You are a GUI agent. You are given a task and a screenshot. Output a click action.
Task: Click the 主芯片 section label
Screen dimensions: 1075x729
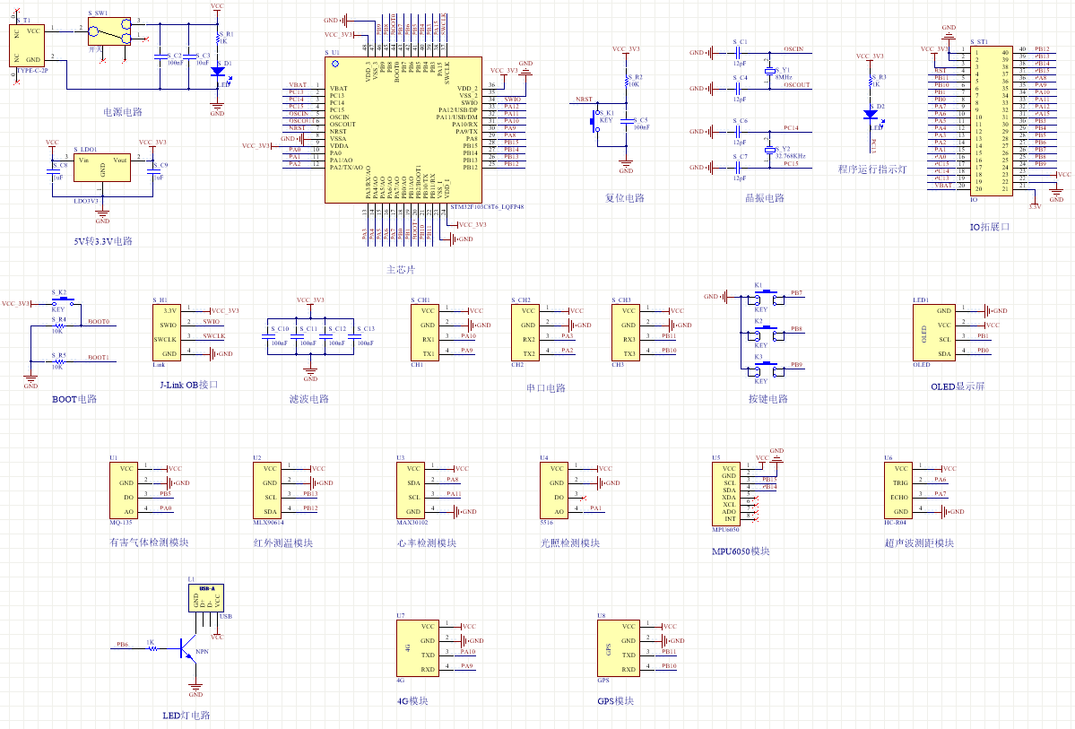click(x=401, y=270)
